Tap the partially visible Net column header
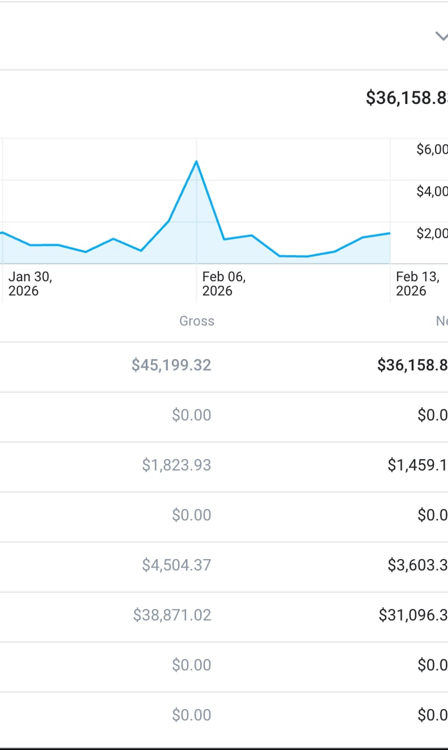 point(442,321)
